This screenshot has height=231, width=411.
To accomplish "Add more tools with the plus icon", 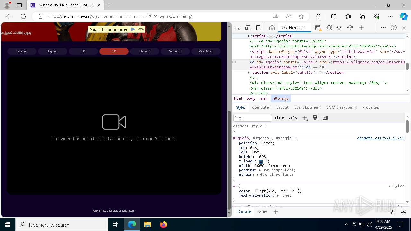I will (x=362, y=28).
